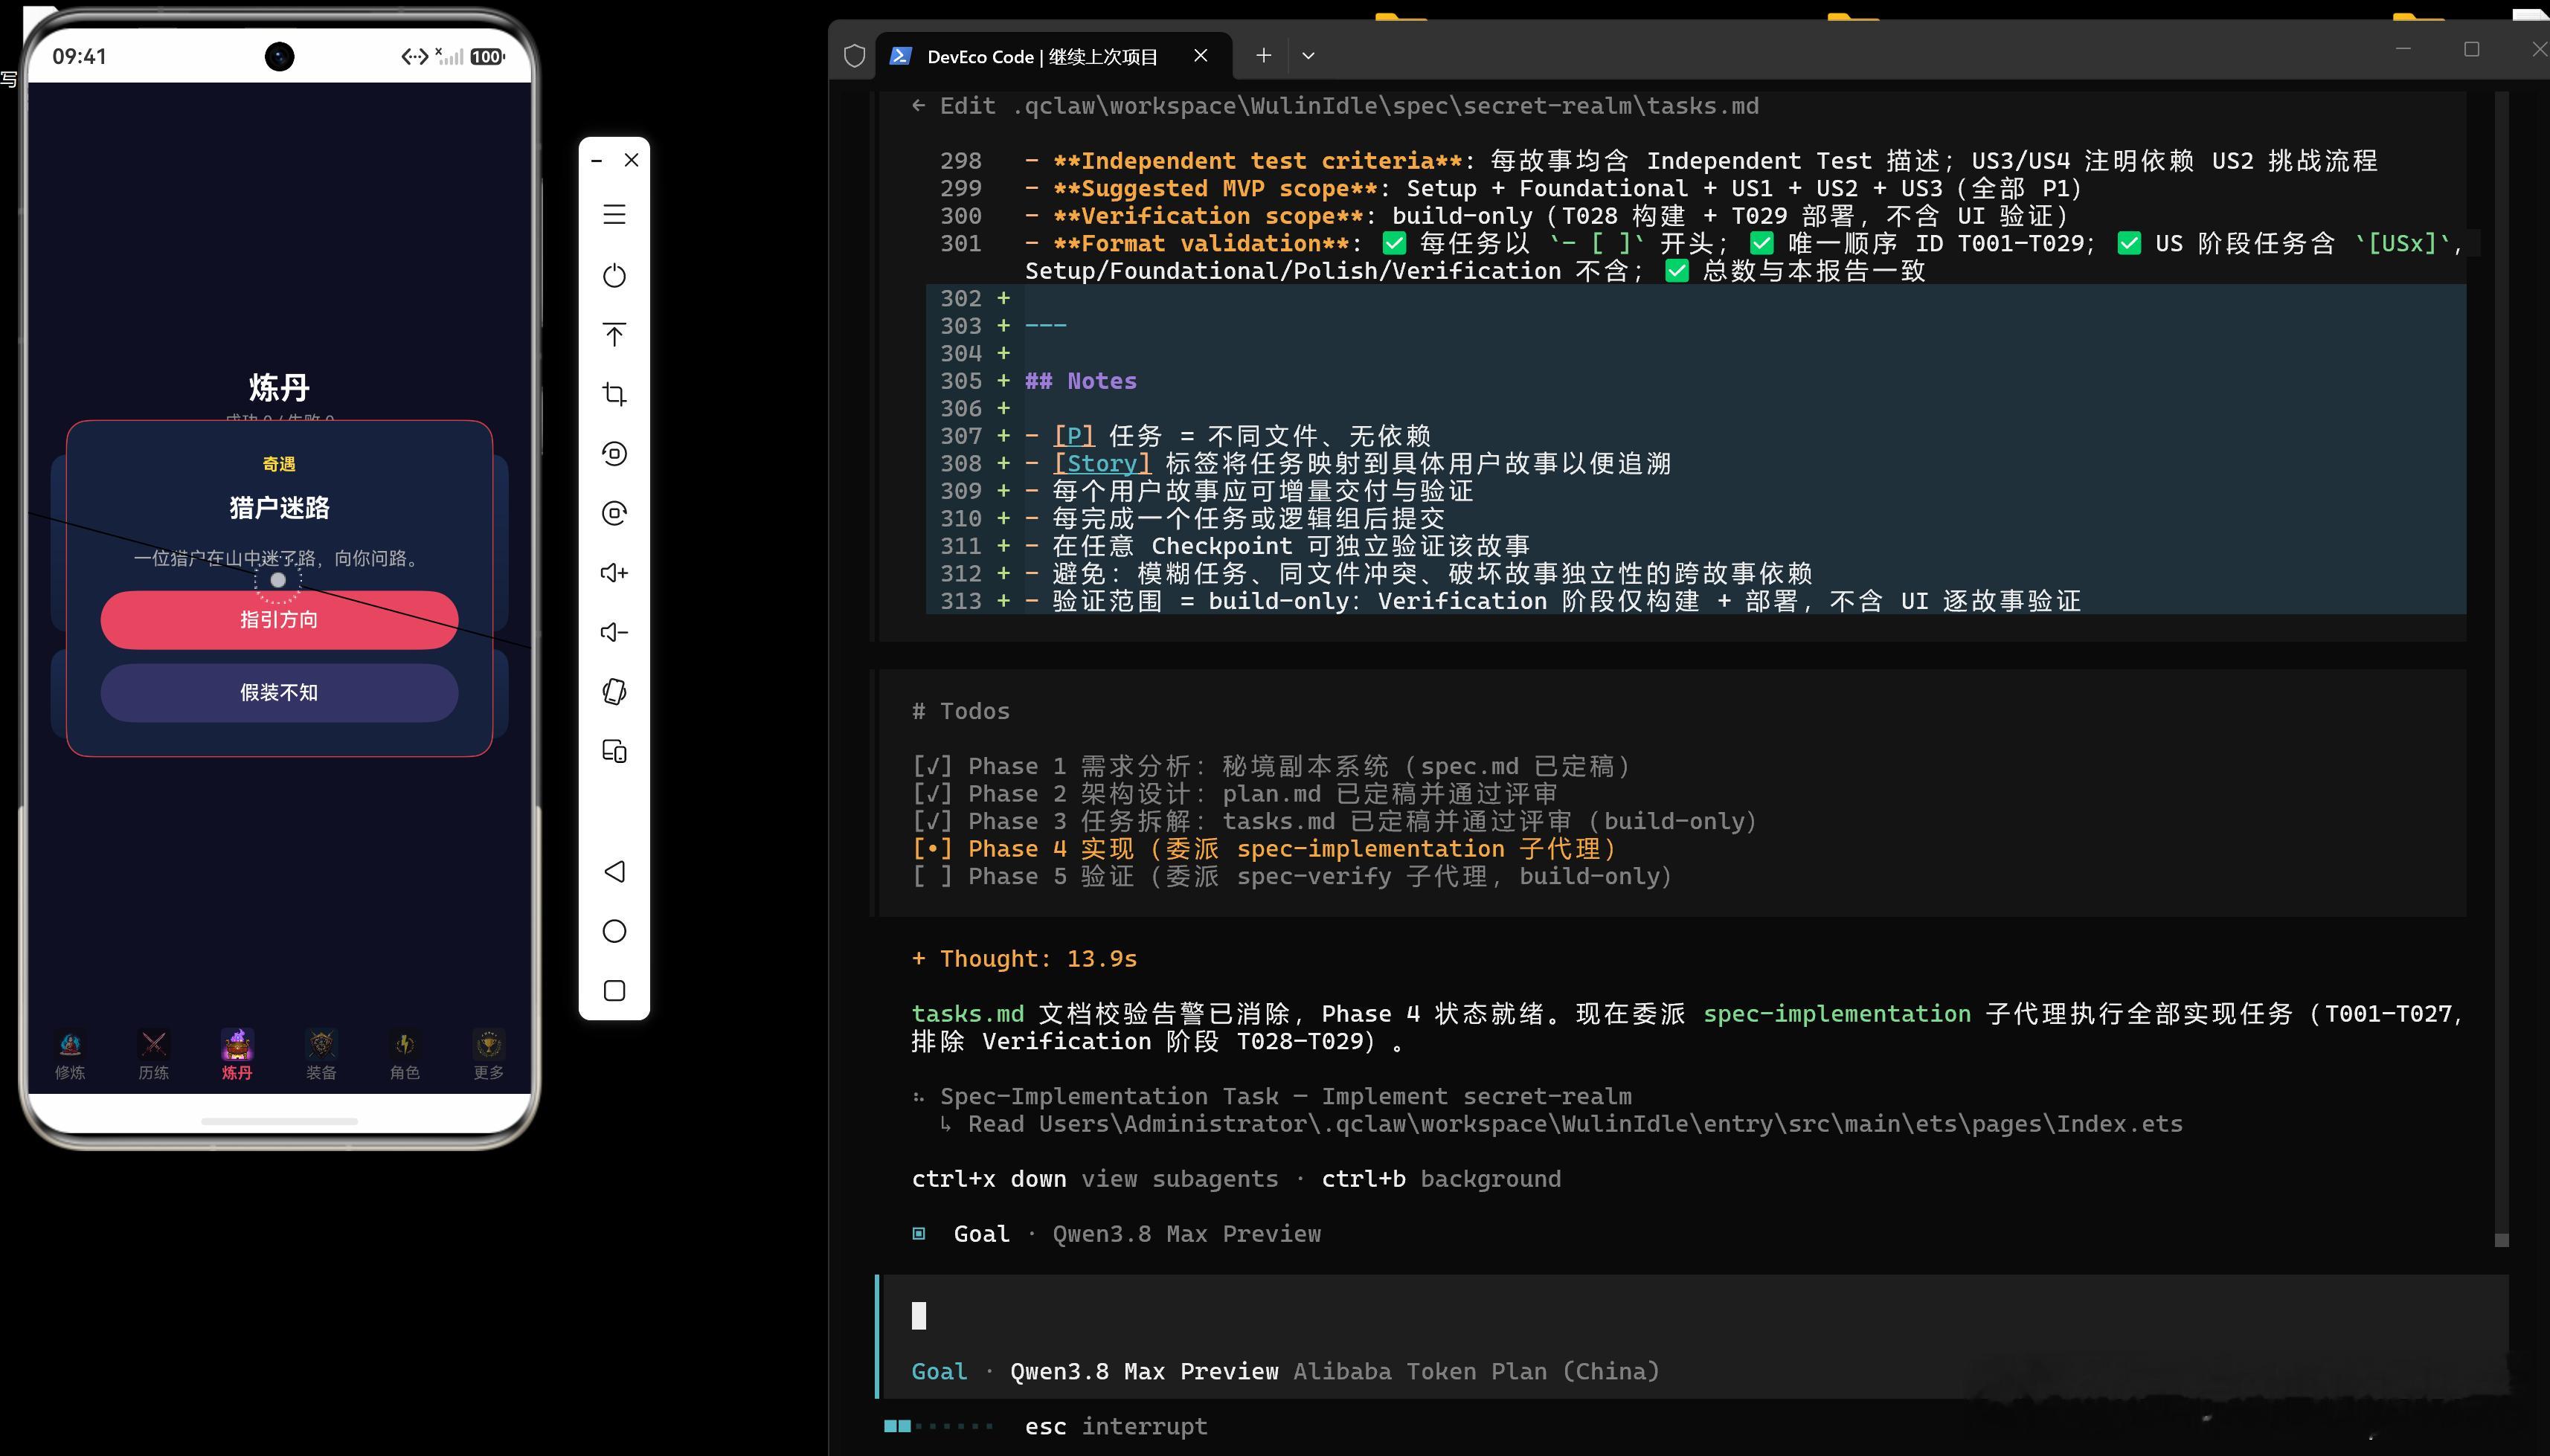The height and width of the screenshot is (1456, 2550).
Task: Click the shake device icon
Action: point(614,692)
